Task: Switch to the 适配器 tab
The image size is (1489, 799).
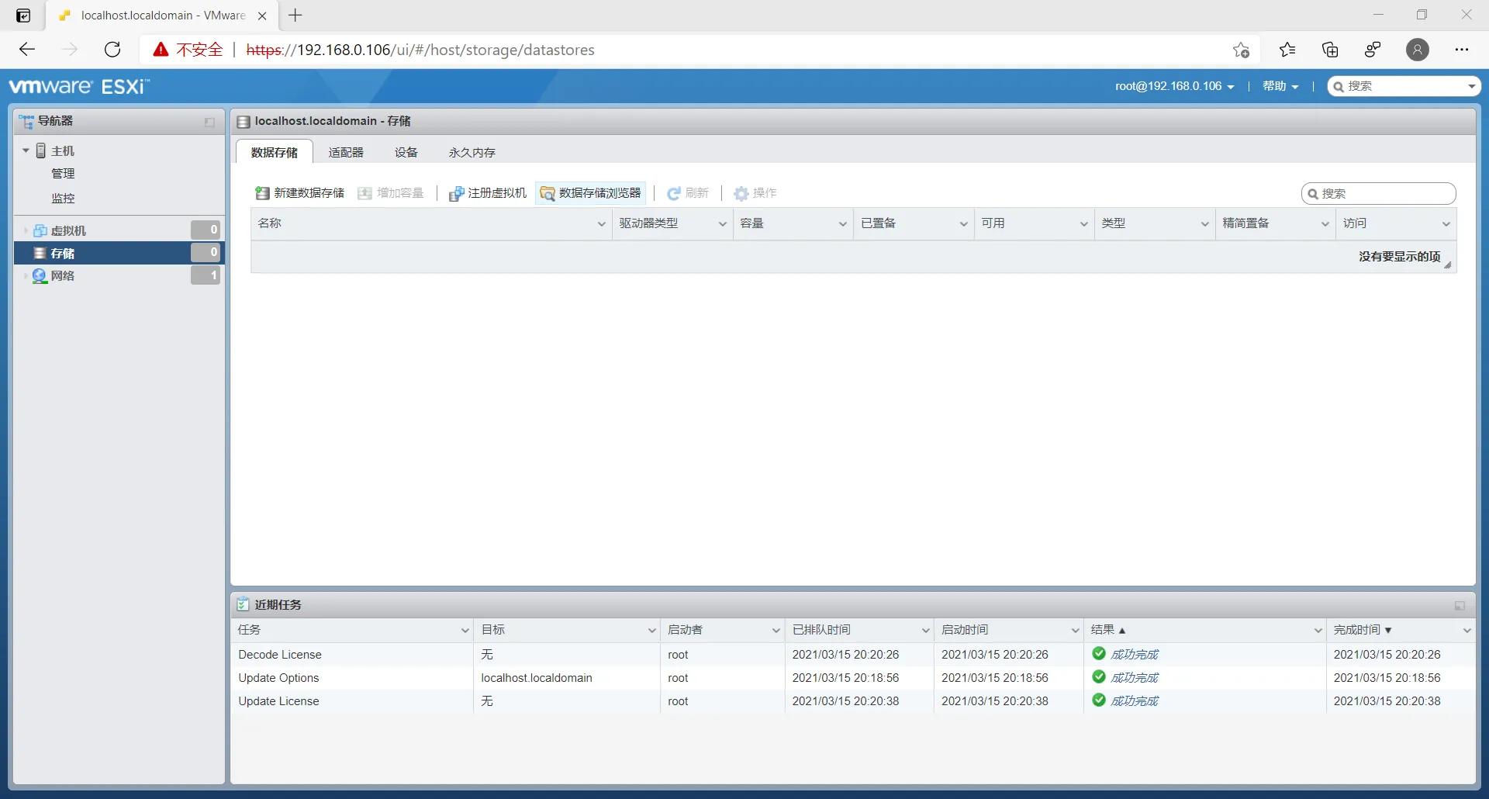Action: [346, 152]
